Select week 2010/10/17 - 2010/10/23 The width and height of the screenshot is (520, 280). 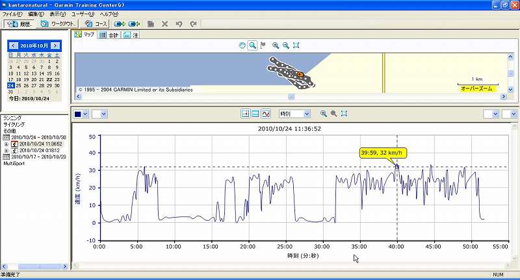pyautogui.click(x=38, y=157)
